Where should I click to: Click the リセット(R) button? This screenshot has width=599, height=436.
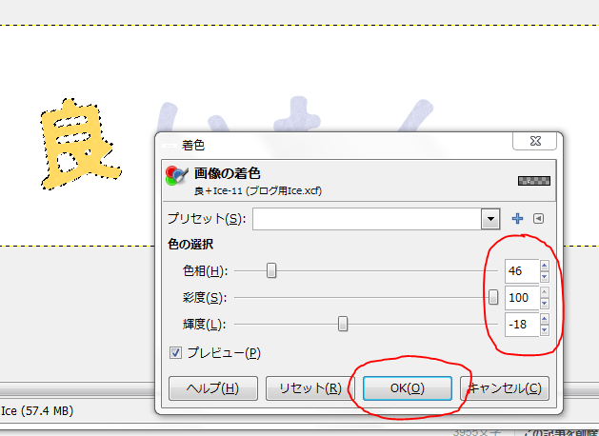tap(310, 388)
